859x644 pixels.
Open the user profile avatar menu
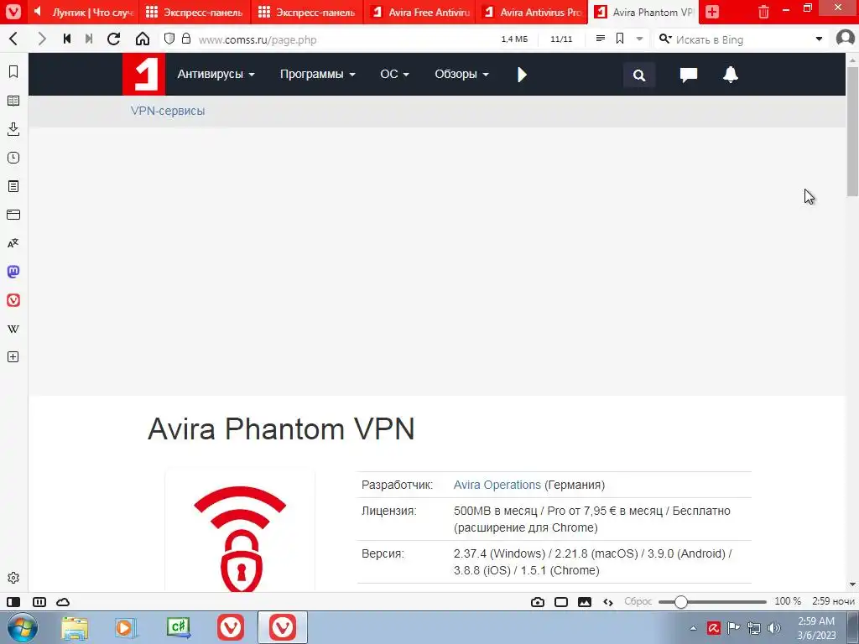tap(846, 39)
